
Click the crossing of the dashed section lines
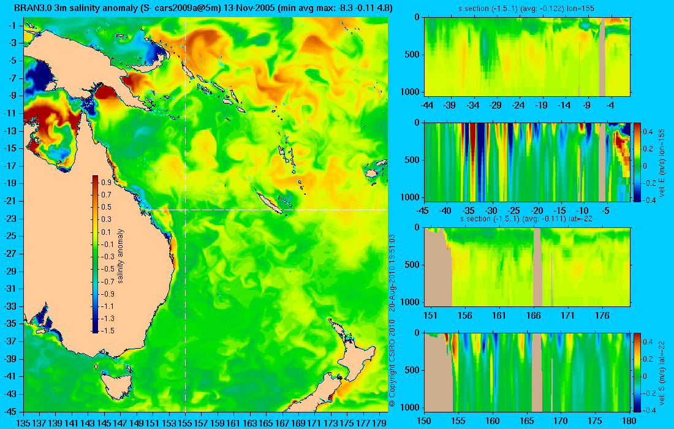[x=185, y=210]
